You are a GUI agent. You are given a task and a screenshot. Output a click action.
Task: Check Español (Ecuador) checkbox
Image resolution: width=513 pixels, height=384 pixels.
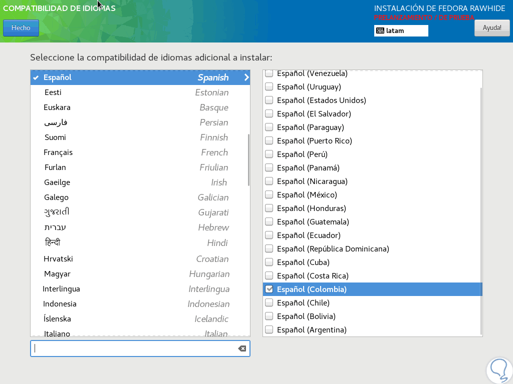269,235
